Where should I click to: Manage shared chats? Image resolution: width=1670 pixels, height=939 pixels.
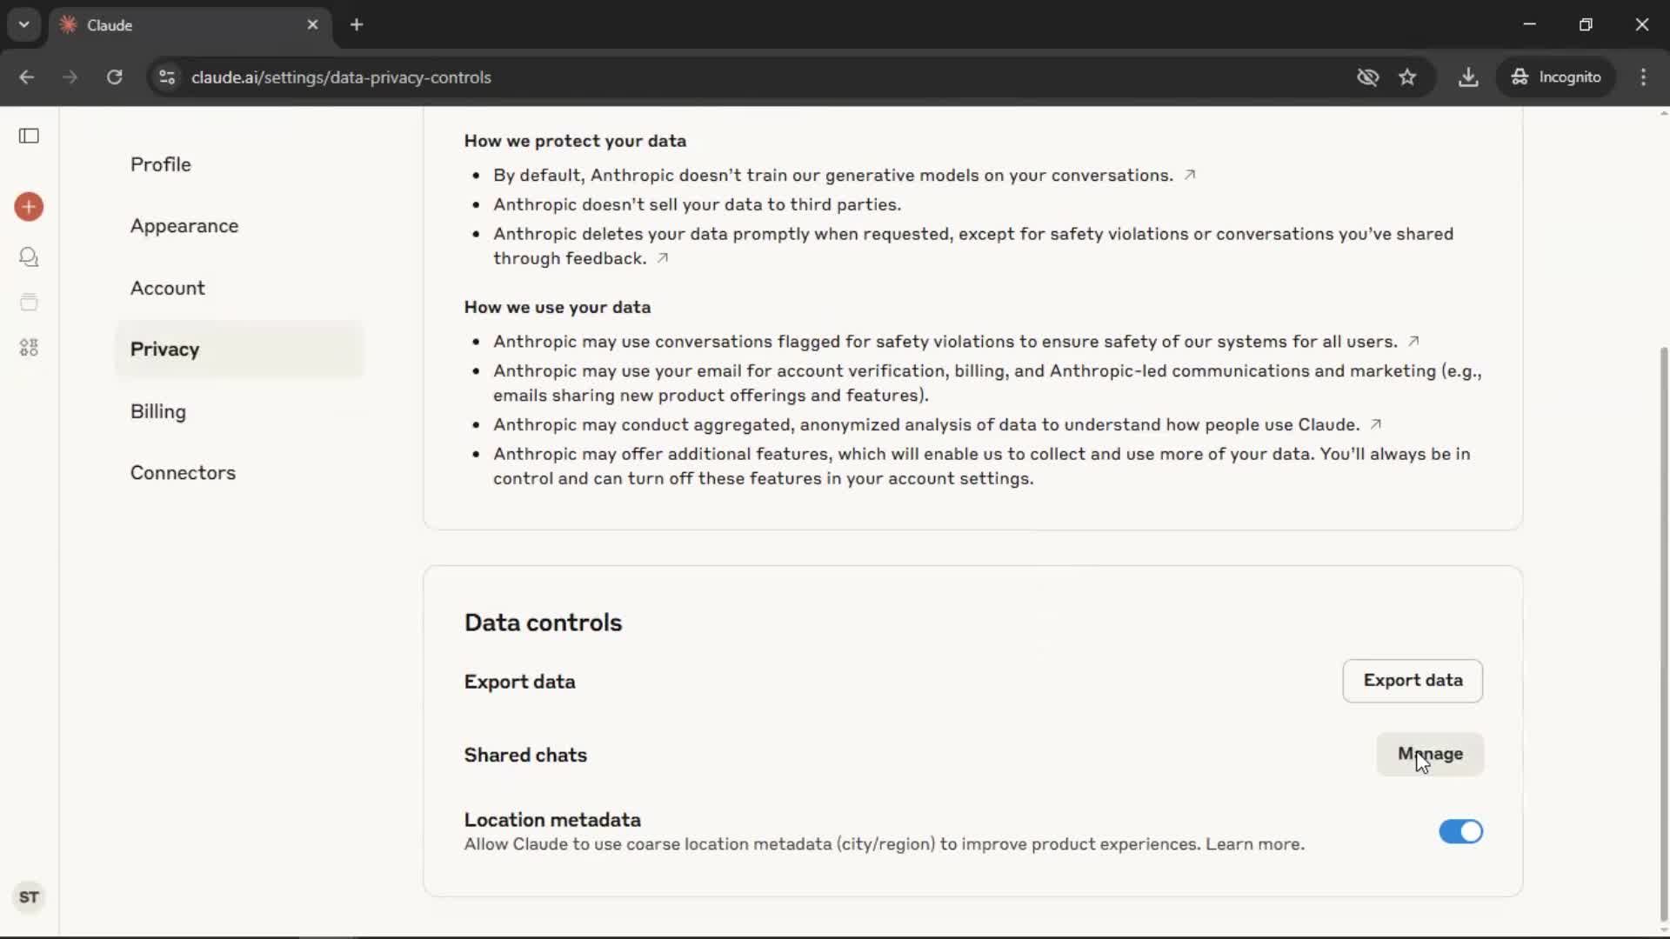point(1430,754)
